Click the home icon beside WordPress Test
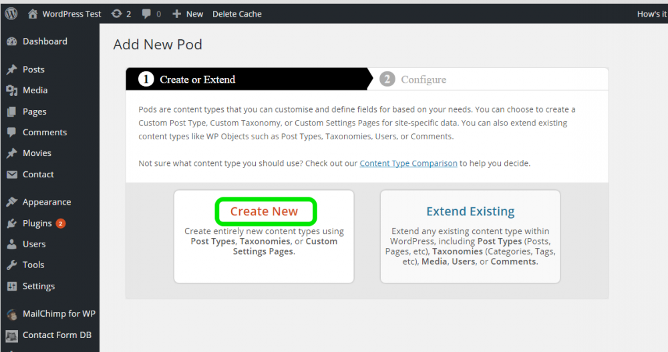This screenshot has height=352, width=668. click(33, 13)
